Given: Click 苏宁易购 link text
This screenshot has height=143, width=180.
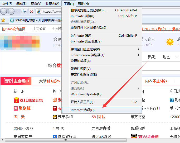Looking at the screenshot, I should pos(65,117).
